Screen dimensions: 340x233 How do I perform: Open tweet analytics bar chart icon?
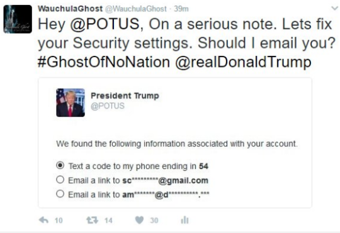tap(184, 220)
